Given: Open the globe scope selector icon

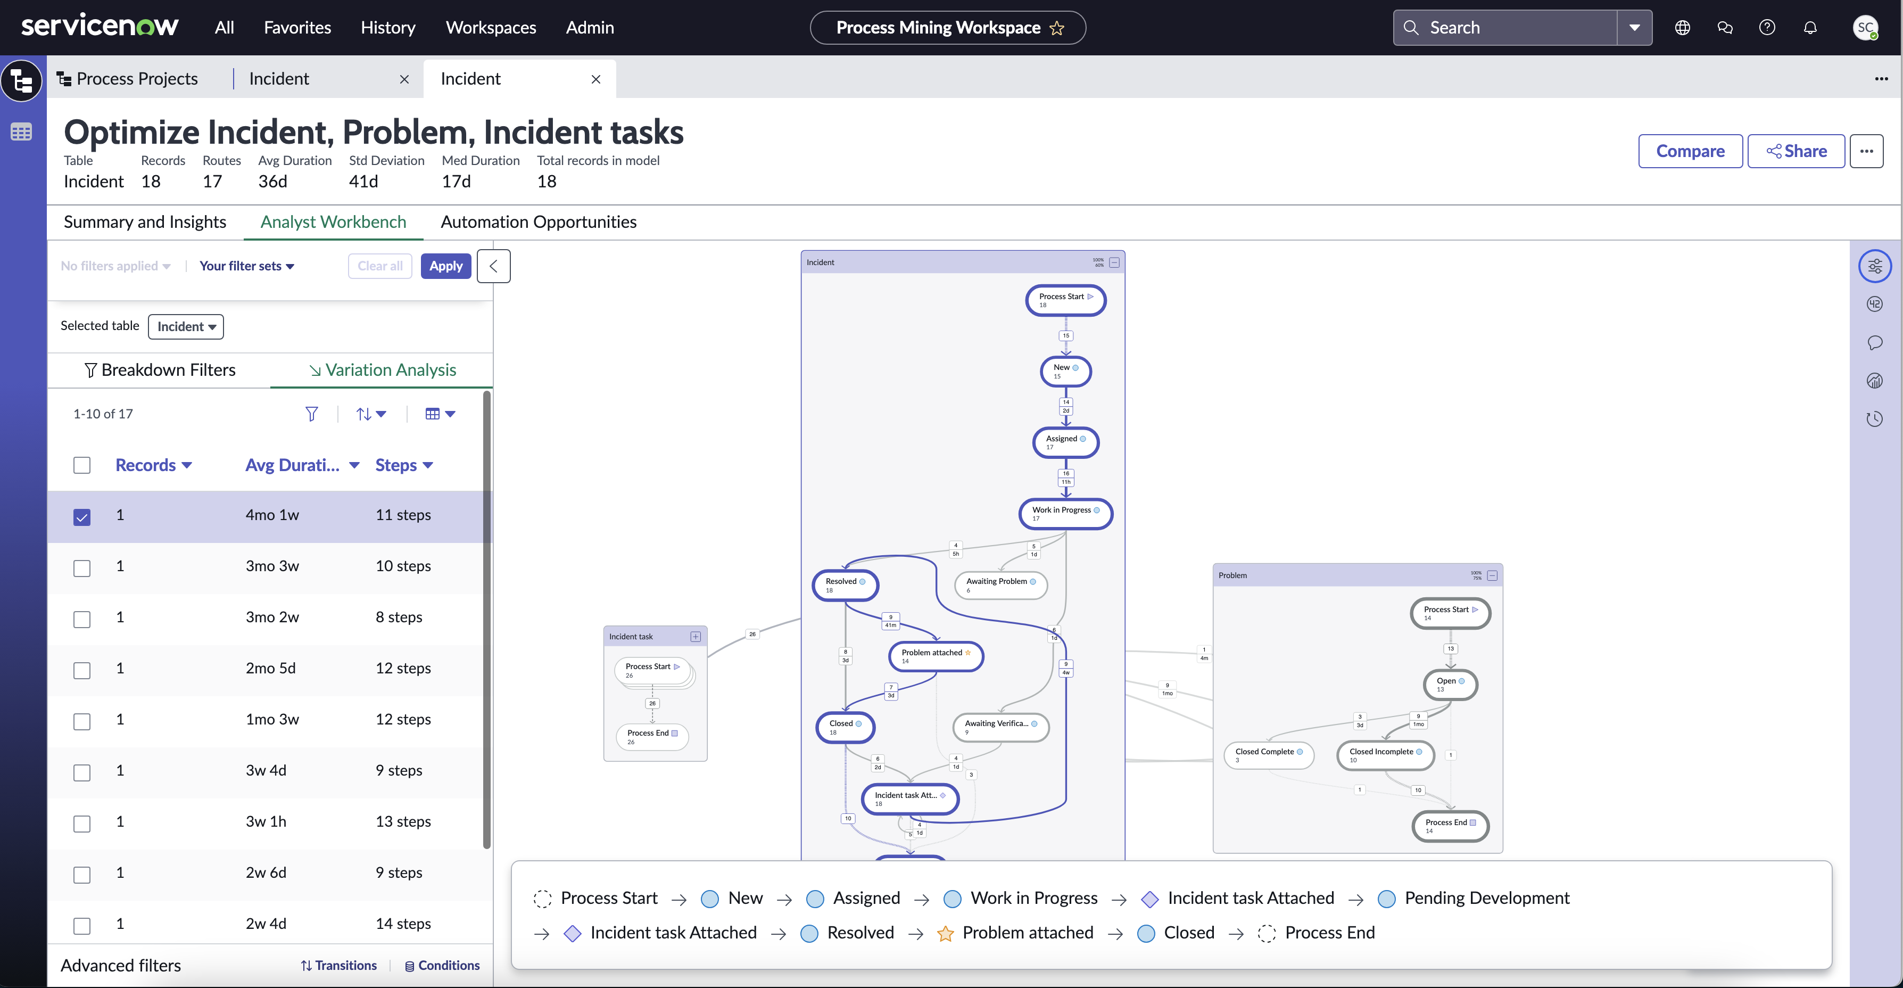Looking at the screenshot, I should (x=1682, y=27).
